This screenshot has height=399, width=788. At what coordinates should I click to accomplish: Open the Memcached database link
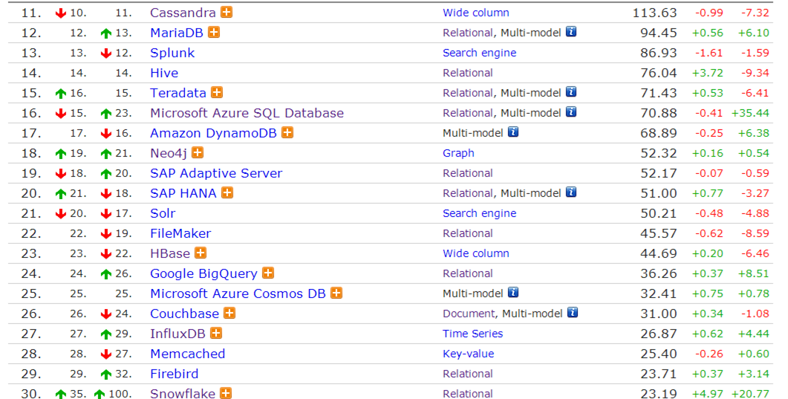tap(187, 354)
